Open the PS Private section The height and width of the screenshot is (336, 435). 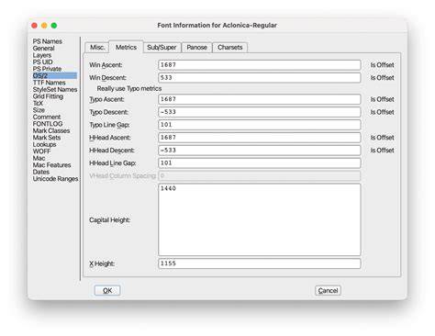coord(47,69)
